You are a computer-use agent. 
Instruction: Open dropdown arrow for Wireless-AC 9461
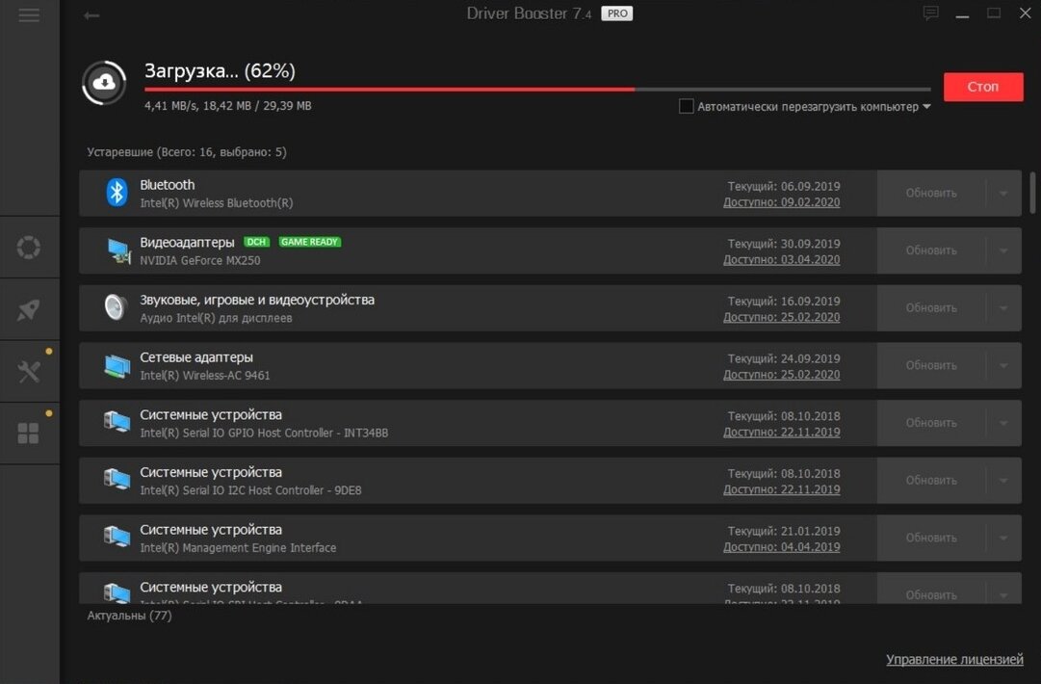1003,365
